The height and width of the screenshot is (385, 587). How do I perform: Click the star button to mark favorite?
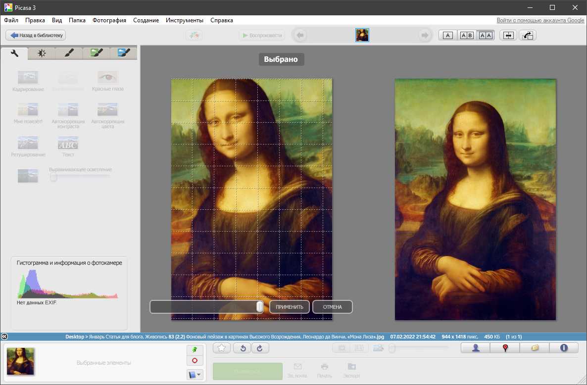click(222, 348)
